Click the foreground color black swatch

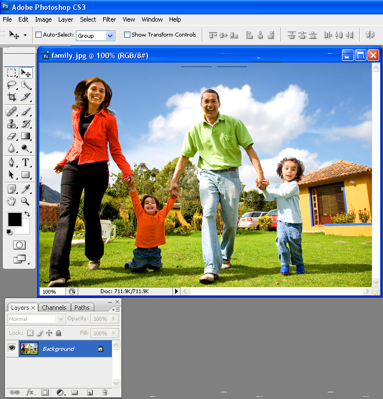tap(14, 219)
